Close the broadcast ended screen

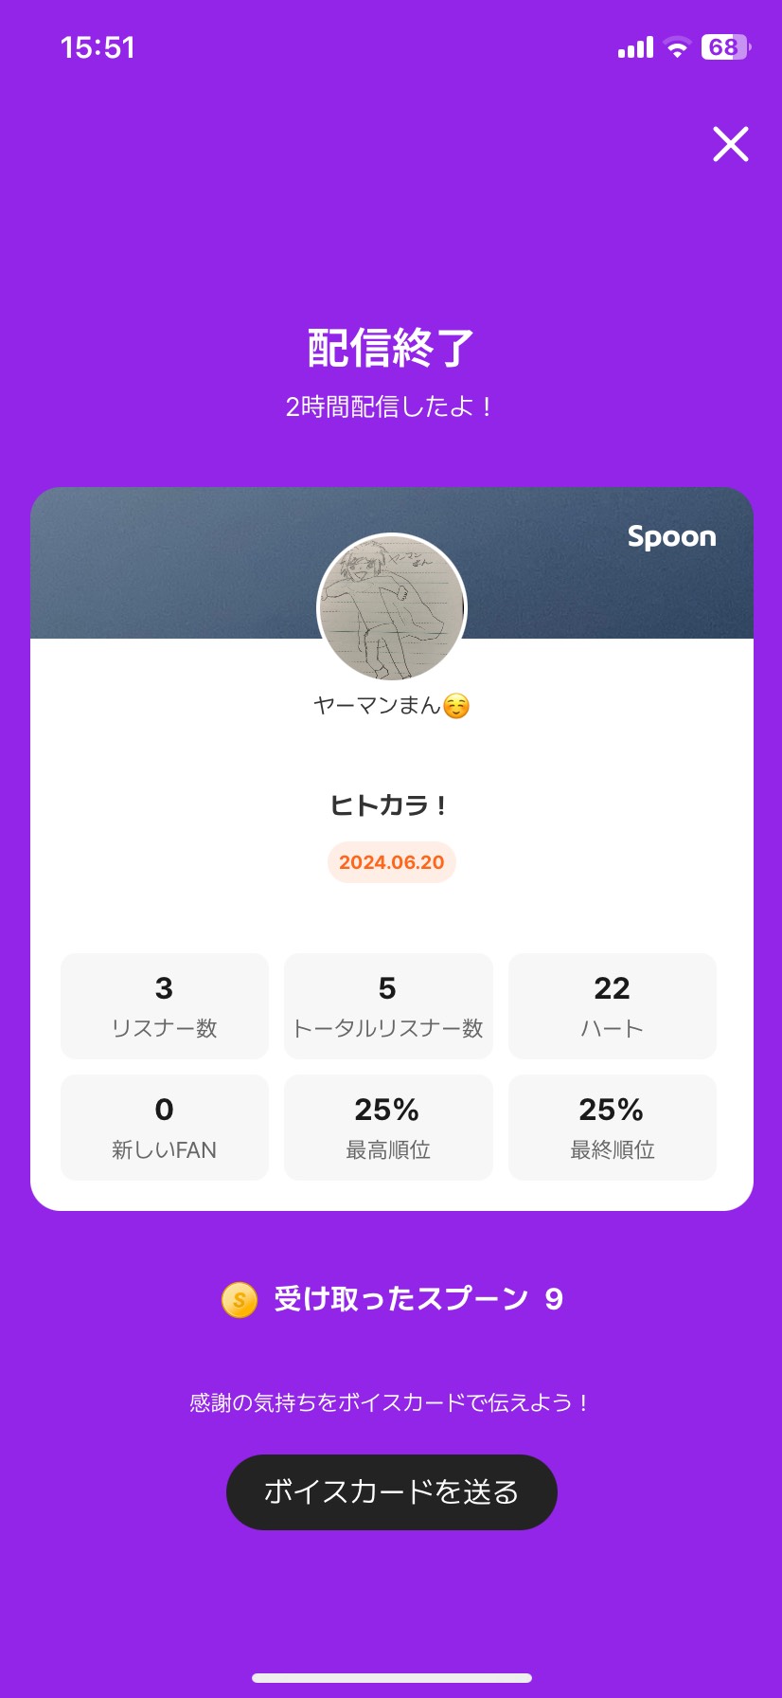click(730, 144)
